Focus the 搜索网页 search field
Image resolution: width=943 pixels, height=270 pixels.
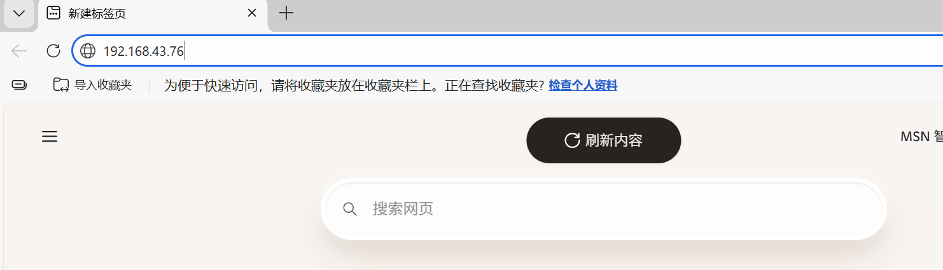[604, 209]
